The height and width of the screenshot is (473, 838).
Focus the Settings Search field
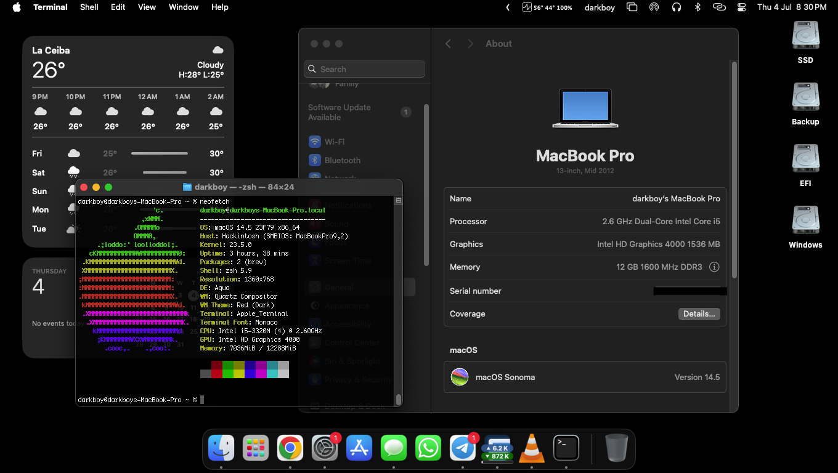click(x=364, y=69)
